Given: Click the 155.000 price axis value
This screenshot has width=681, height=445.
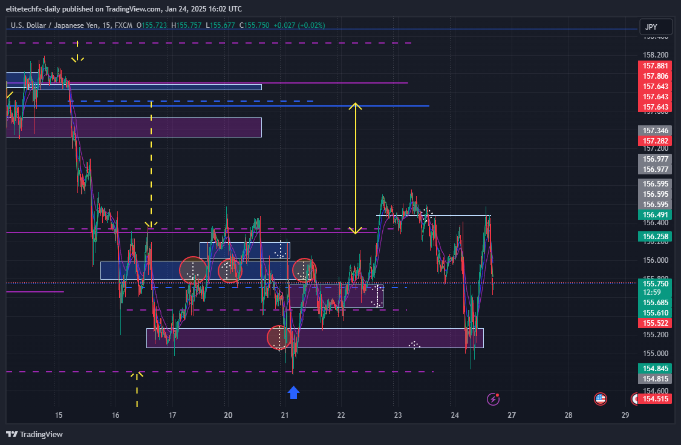Looking at the screenshot, I should [656, 354].
